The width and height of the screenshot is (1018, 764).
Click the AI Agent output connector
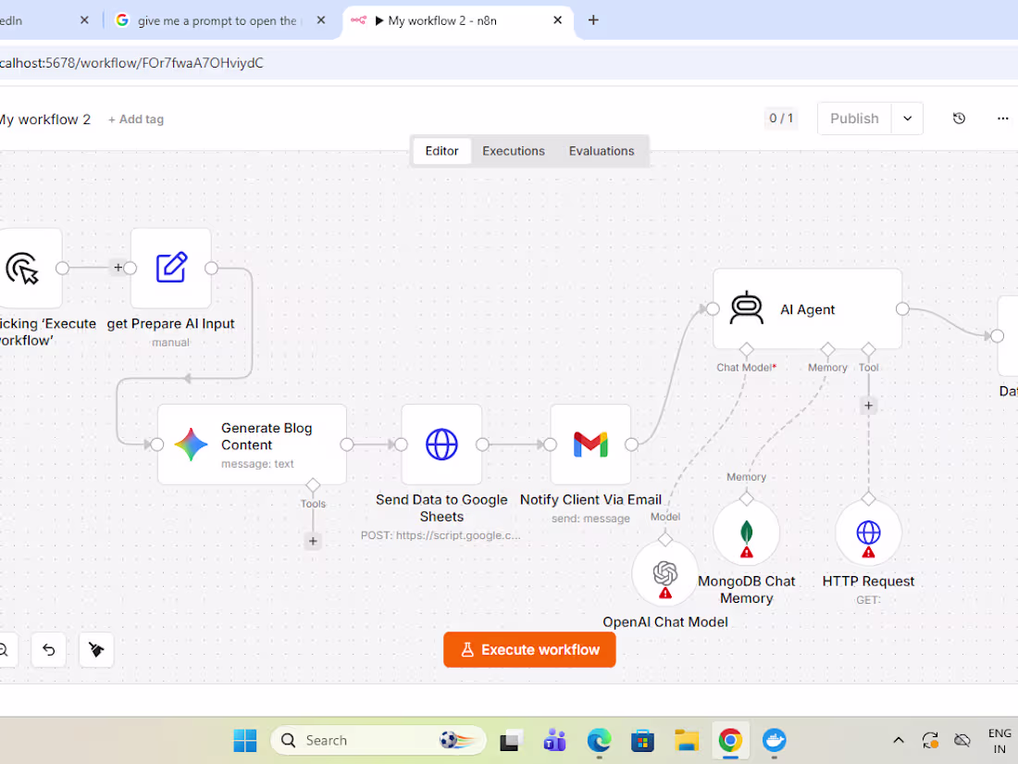click(x=902, y=309)
